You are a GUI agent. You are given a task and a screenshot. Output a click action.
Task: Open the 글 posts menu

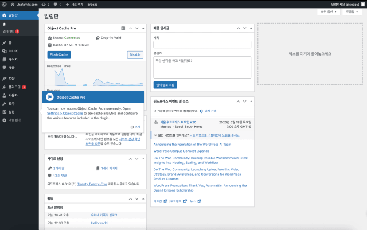click(19, 43)
